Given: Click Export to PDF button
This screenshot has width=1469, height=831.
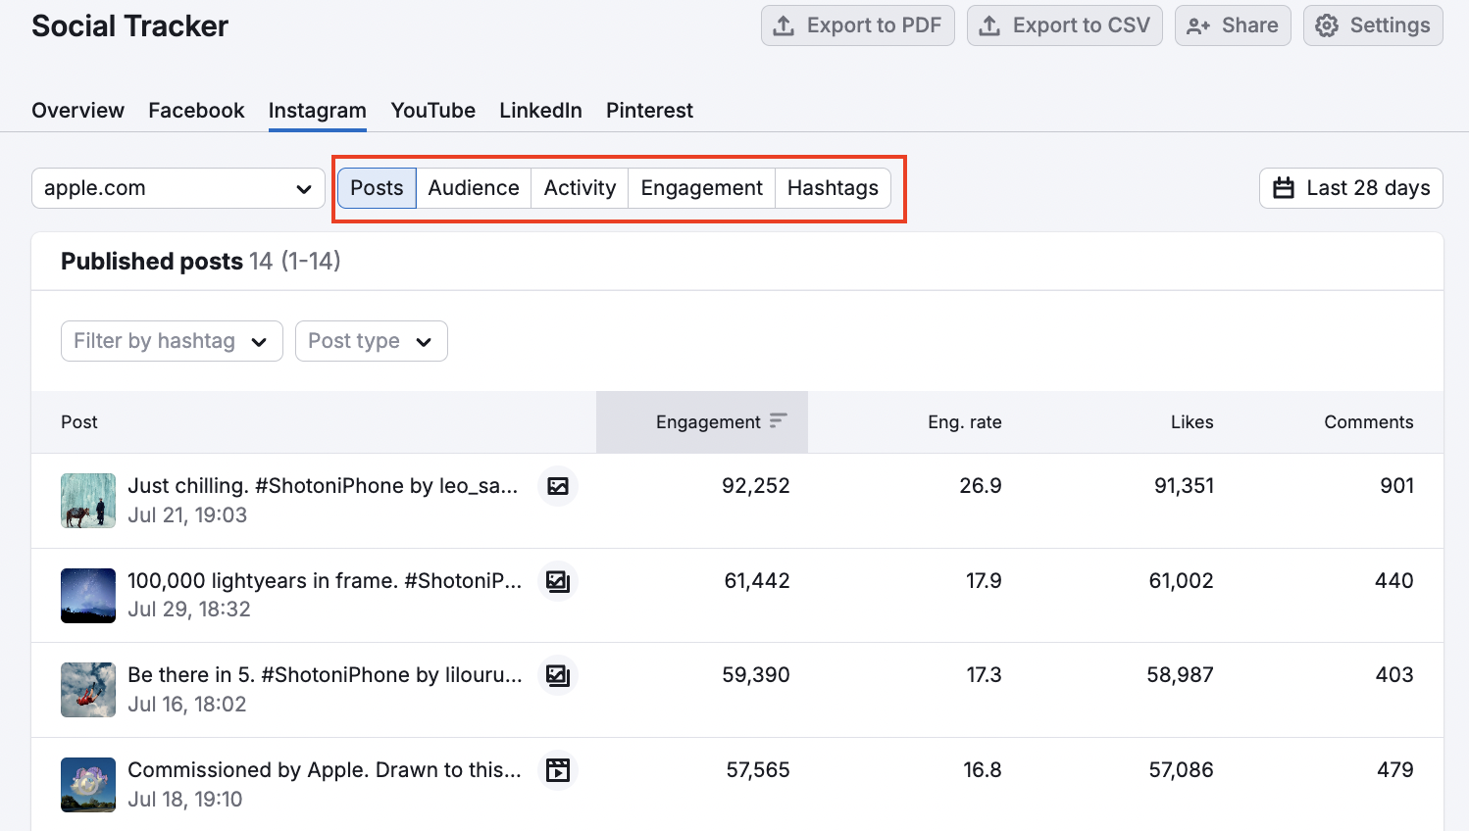Looking at the screenshot, I should [857, 25].
